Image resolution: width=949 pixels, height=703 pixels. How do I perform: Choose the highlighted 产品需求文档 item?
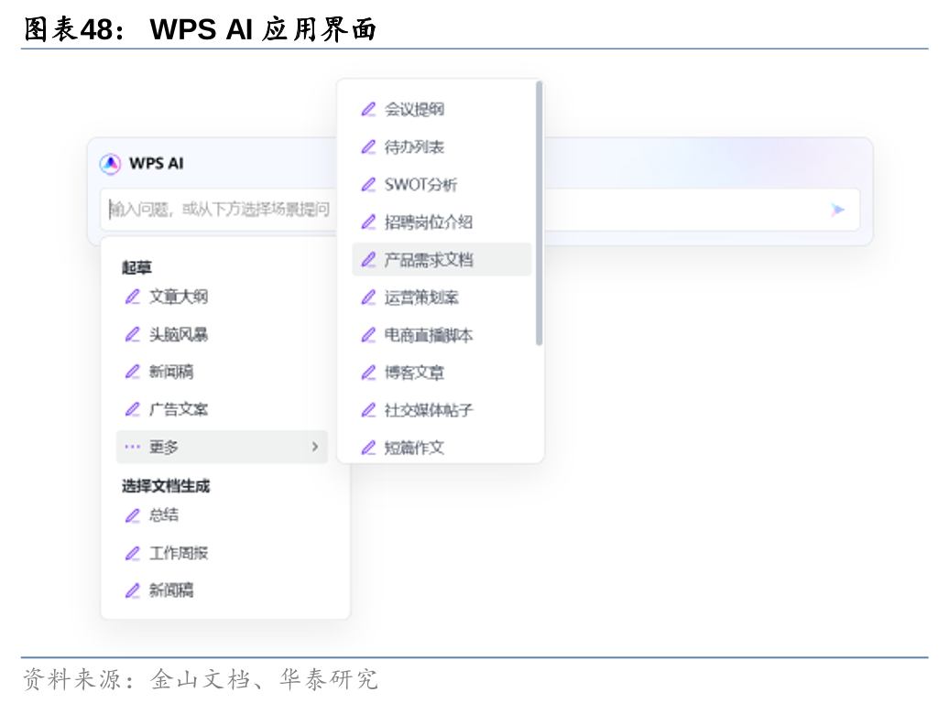pos(442,260)
